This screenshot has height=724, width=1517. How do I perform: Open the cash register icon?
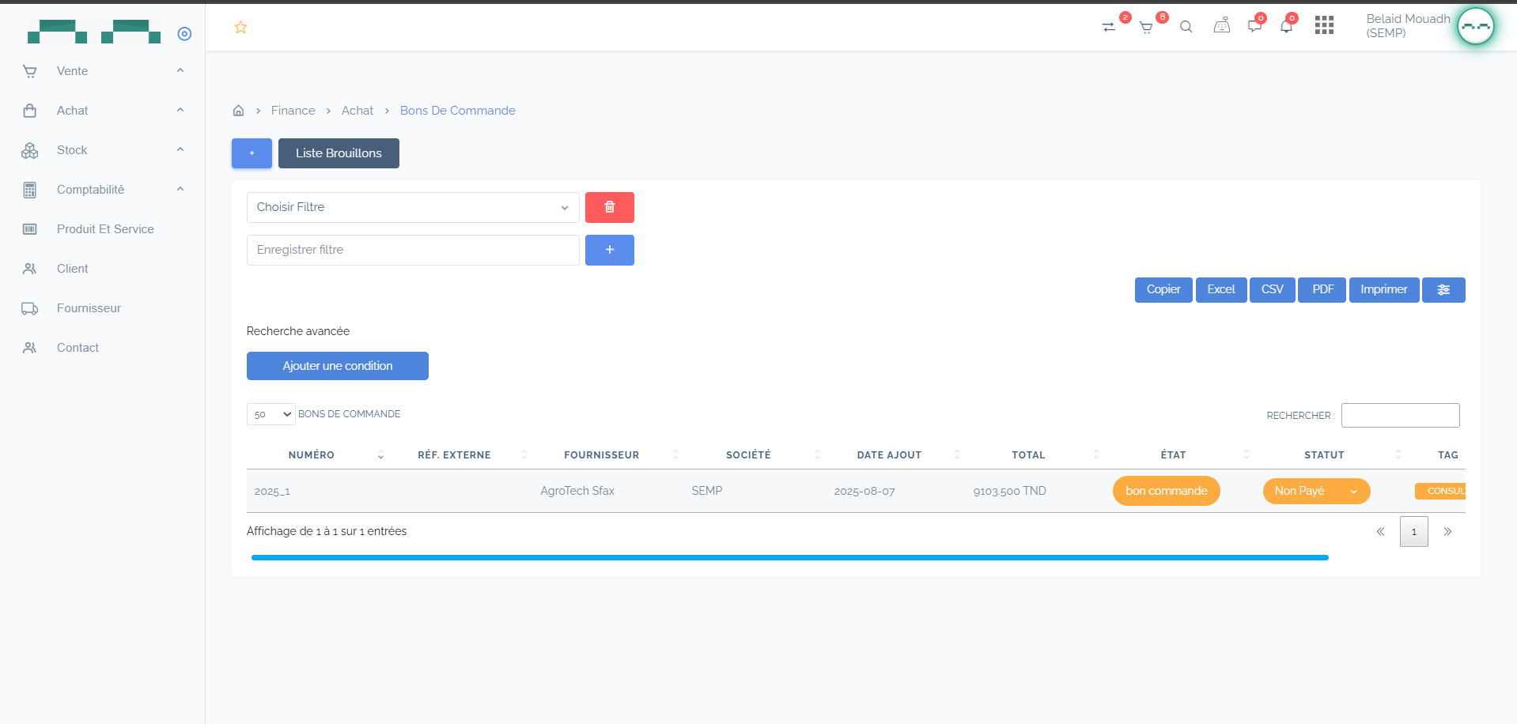coord(1222,26)
